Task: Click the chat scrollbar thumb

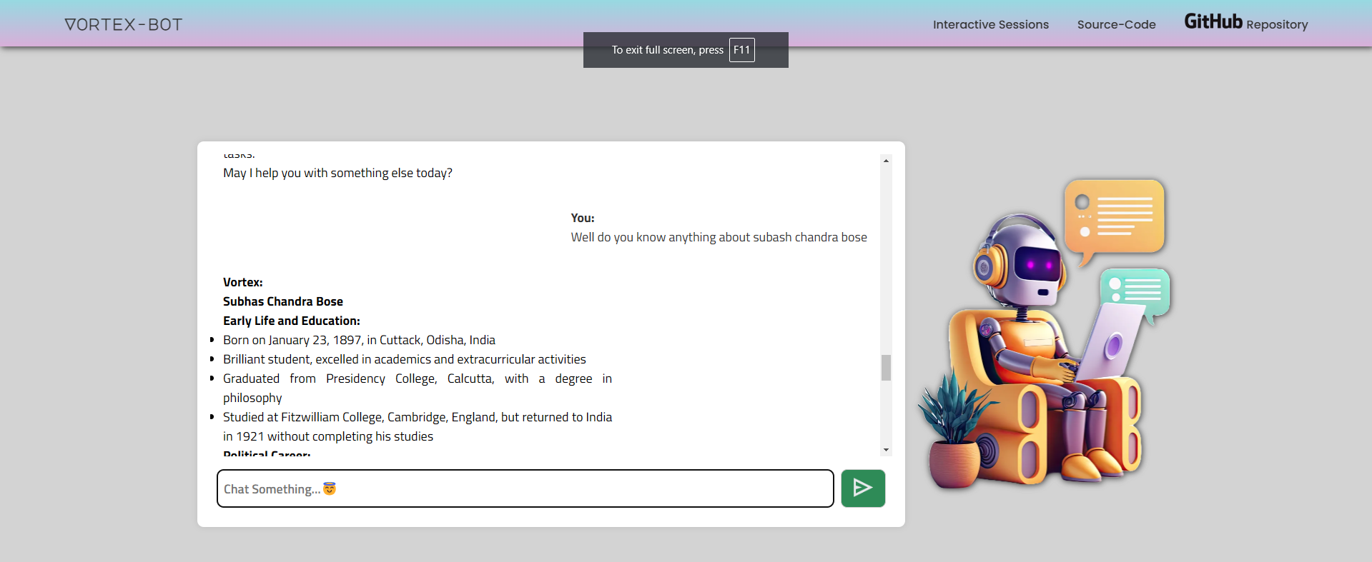Action: (886, 368)
